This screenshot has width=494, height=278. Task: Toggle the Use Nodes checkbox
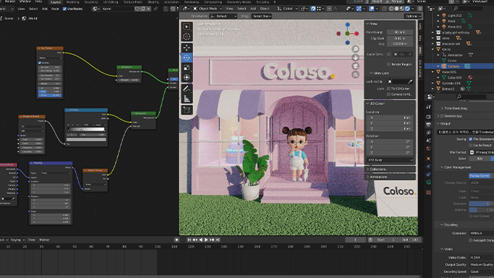pyautogui.click(x=64, y=9)
